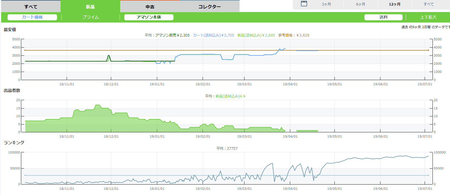Switch to the コレクター tab
The width and height of the screenshot is (450, 195).
[x=210, y=7]
